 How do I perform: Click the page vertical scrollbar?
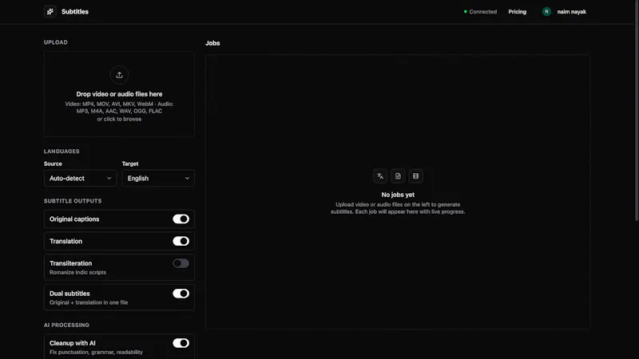tap(637, 111)
